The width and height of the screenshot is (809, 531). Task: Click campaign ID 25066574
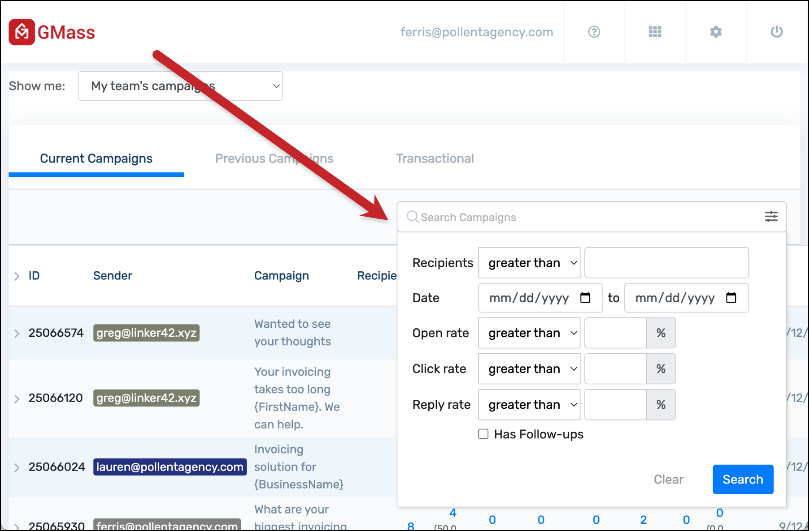pyautogui.click(x=56, y=333)
